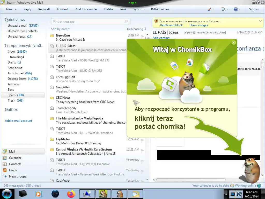Viewport: 265px width, 199px height.
Task: Close the ChomikBox welcome popup
Action: pyautogui.click(x=233, y=43)
